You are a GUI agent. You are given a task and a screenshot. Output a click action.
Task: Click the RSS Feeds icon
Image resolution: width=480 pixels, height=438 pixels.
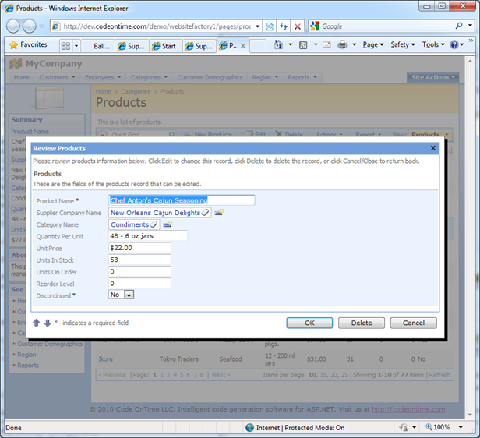[x=303, y=45]
